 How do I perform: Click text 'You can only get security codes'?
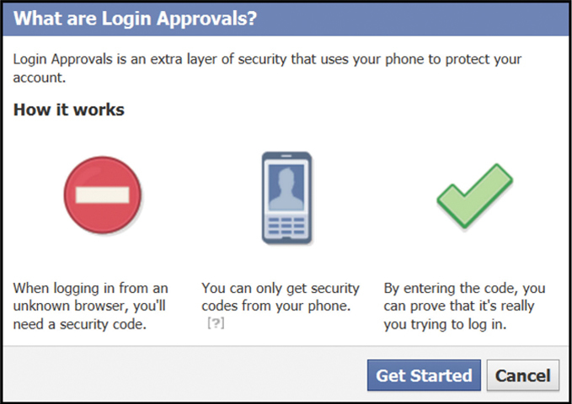click(281, 297)
